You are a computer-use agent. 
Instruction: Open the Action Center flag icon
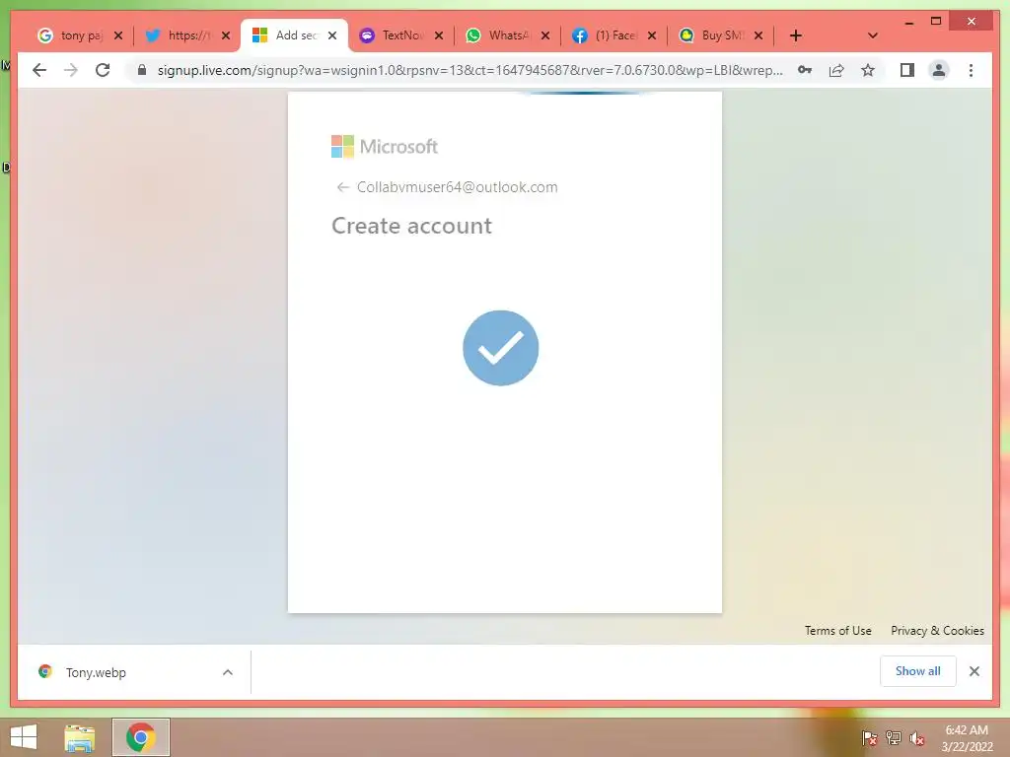870,738
